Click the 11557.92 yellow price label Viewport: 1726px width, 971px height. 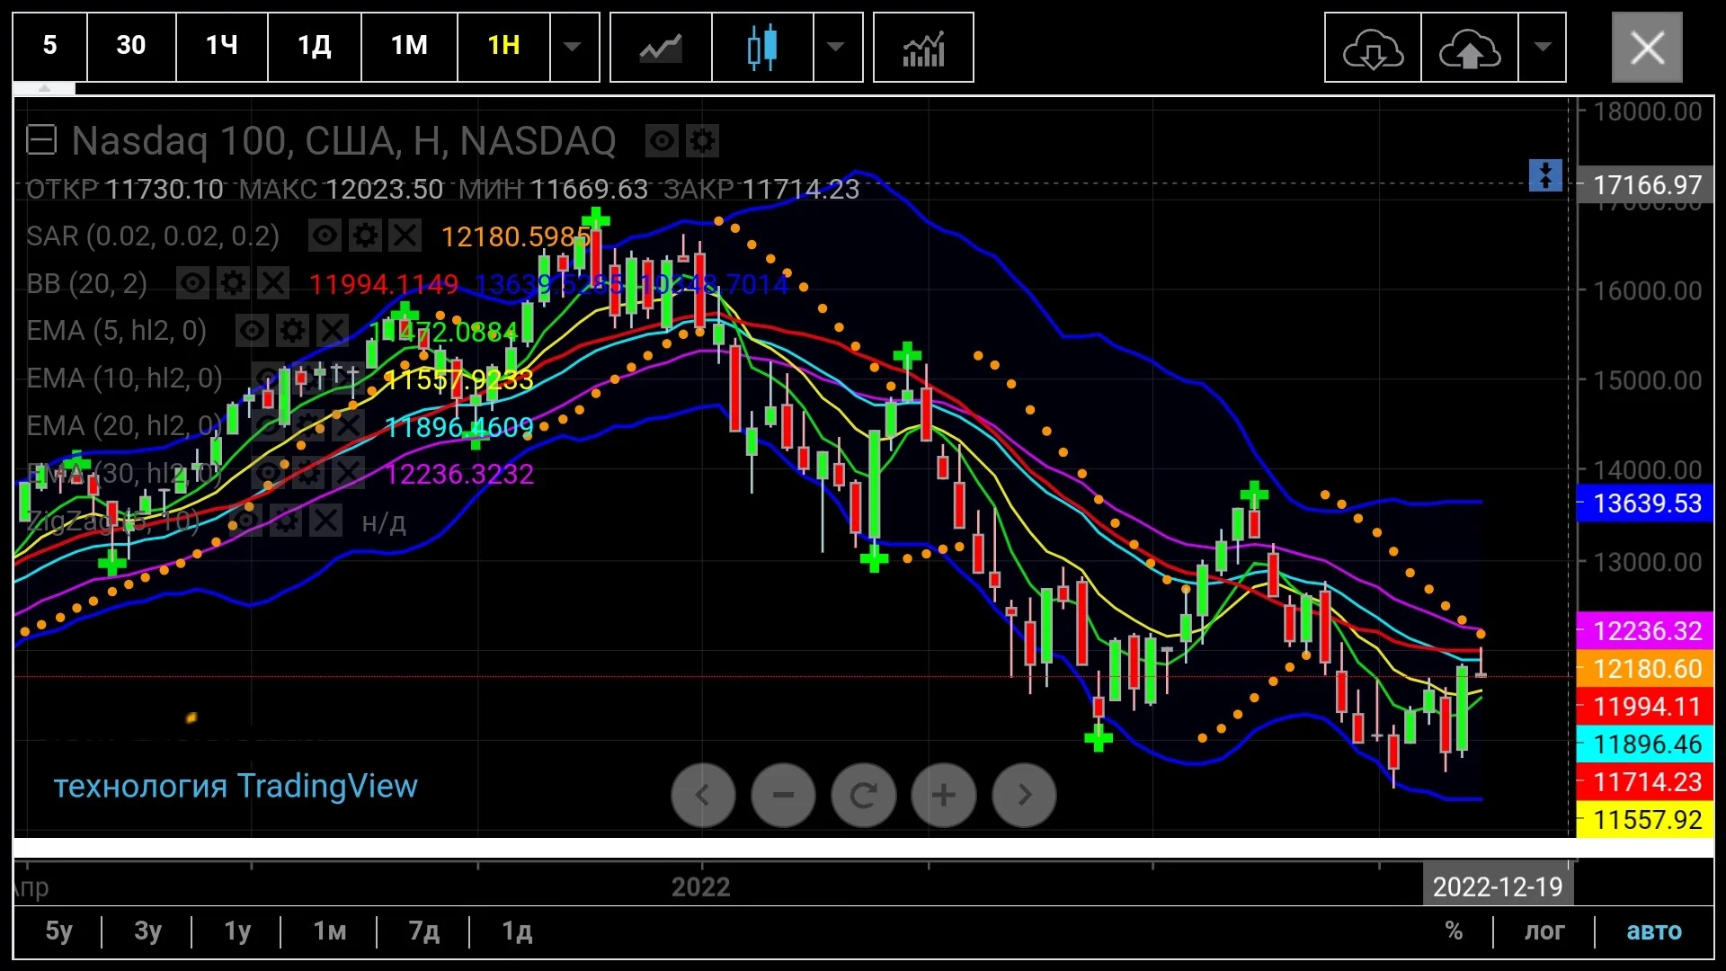1646,820
